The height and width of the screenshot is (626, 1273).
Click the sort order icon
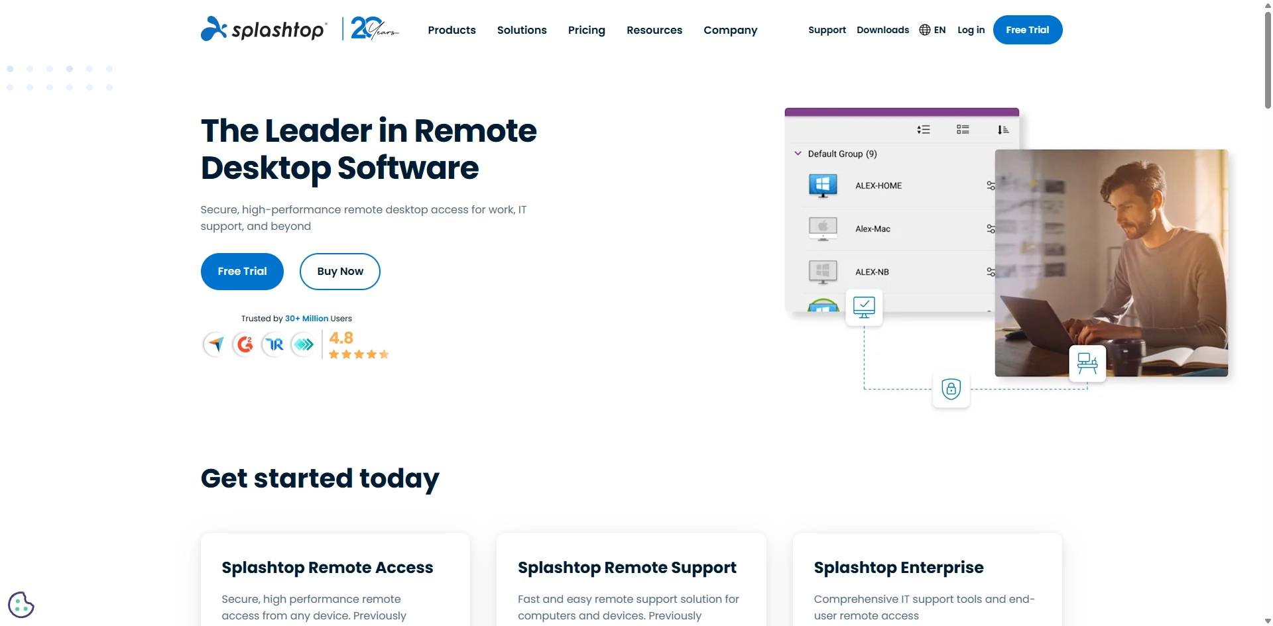tap(1003, 130)
